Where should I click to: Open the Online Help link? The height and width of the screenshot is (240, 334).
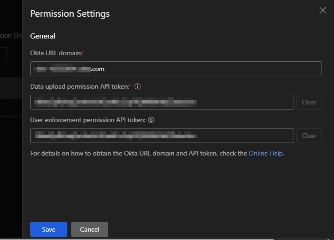click(x=265, y=153)
